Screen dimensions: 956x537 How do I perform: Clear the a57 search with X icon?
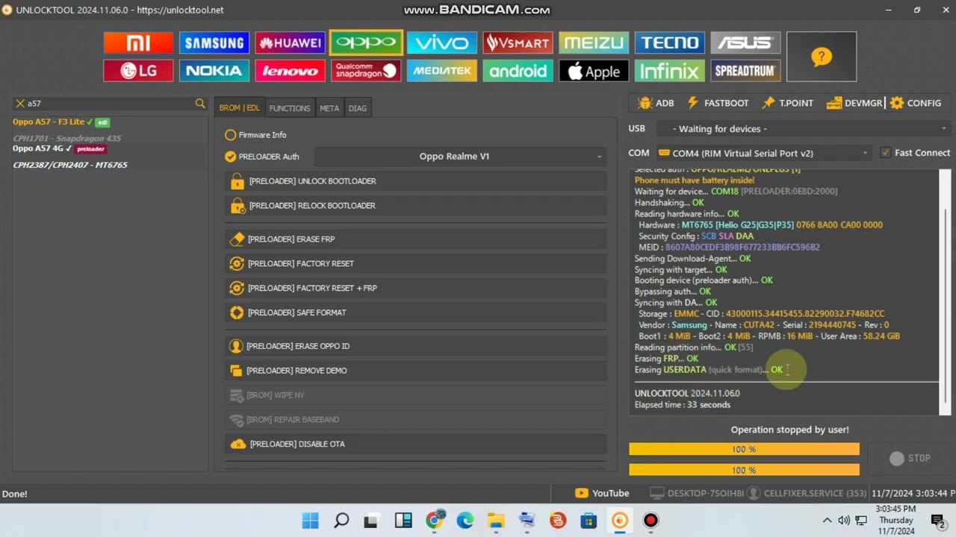coord(20,104)
